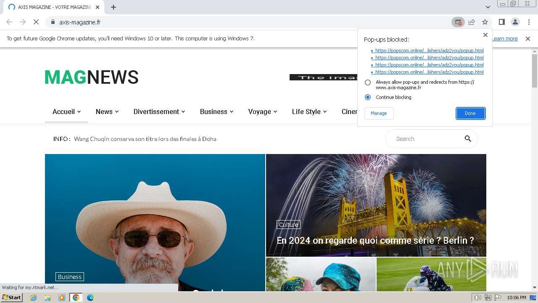Bookmark this tab with the star
This screenshot has height=303, width=538.
(x=485, y=22)
